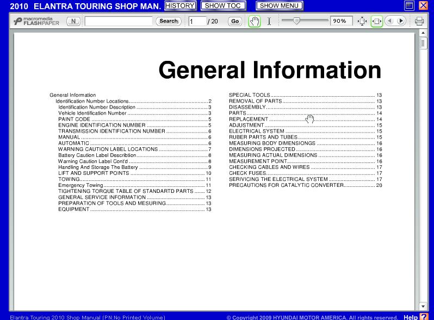
Task: Click the scrollbar up arrow
Action: click(x=423, y=33)
